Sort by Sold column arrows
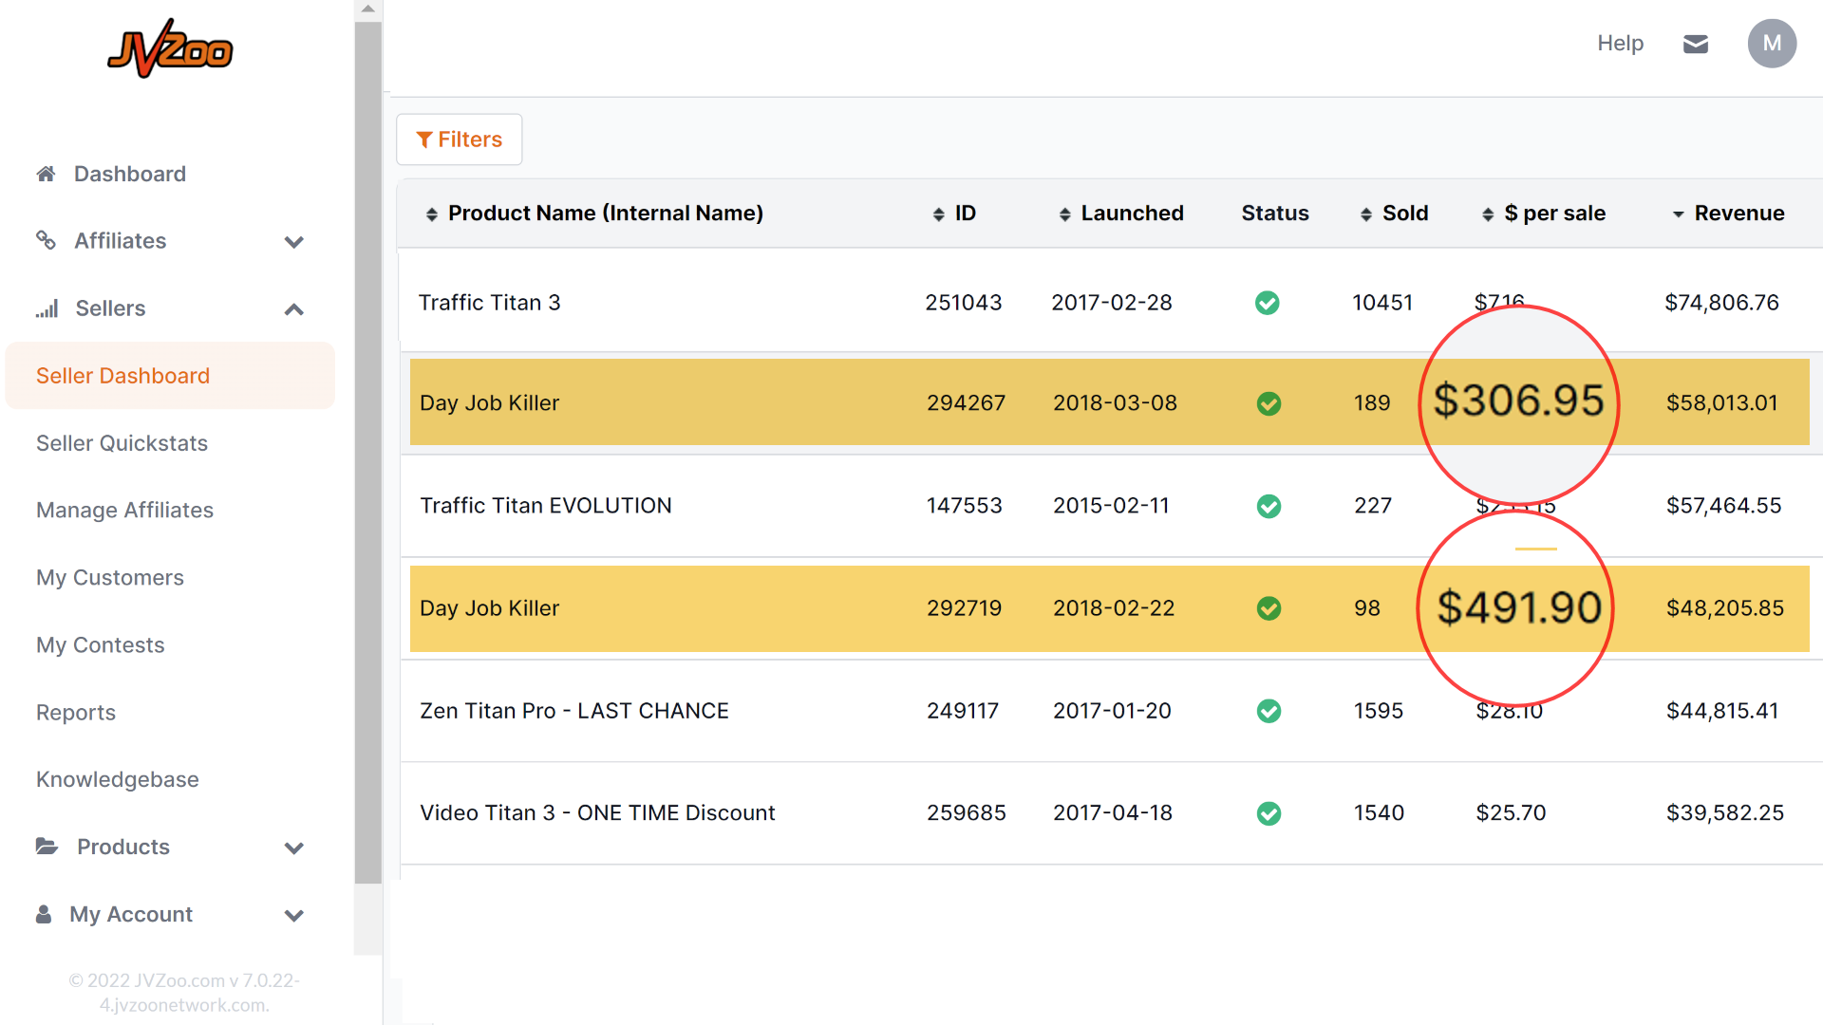The width and height of the screenshot is (1823, 1025). click(x=1366, y=214)
